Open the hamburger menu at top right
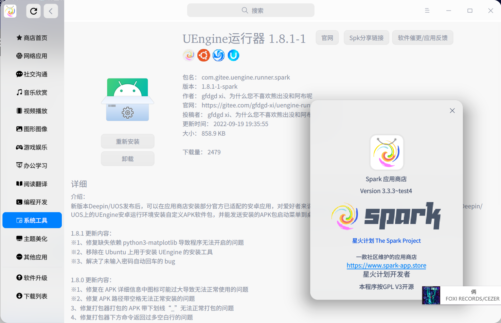501x323 pixels. (x=427, y=11)
